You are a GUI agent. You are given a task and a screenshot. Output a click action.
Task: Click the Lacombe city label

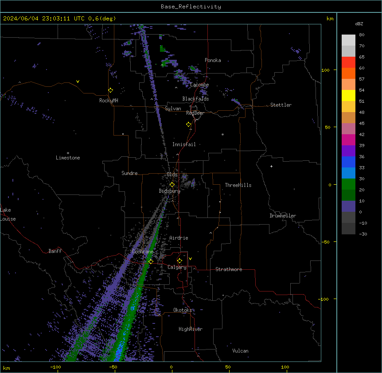pos(199,85)
